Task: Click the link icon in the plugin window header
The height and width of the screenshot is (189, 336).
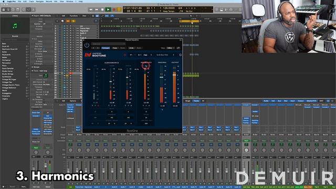Action: pyautogui.click(x=178, y=48)
